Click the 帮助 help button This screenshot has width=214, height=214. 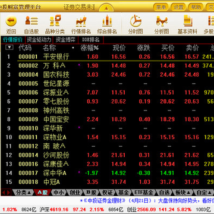pos(196,7)
